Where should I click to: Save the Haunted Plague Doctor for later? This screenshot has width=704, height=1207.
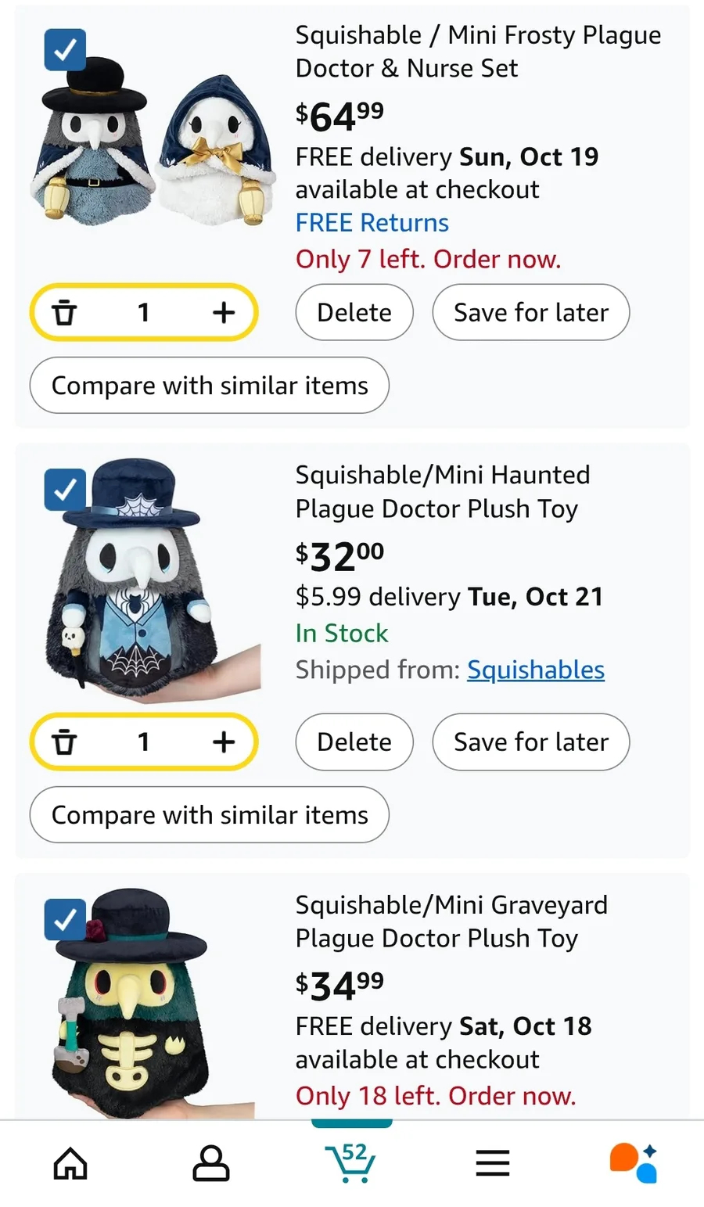tap(530, 742)
